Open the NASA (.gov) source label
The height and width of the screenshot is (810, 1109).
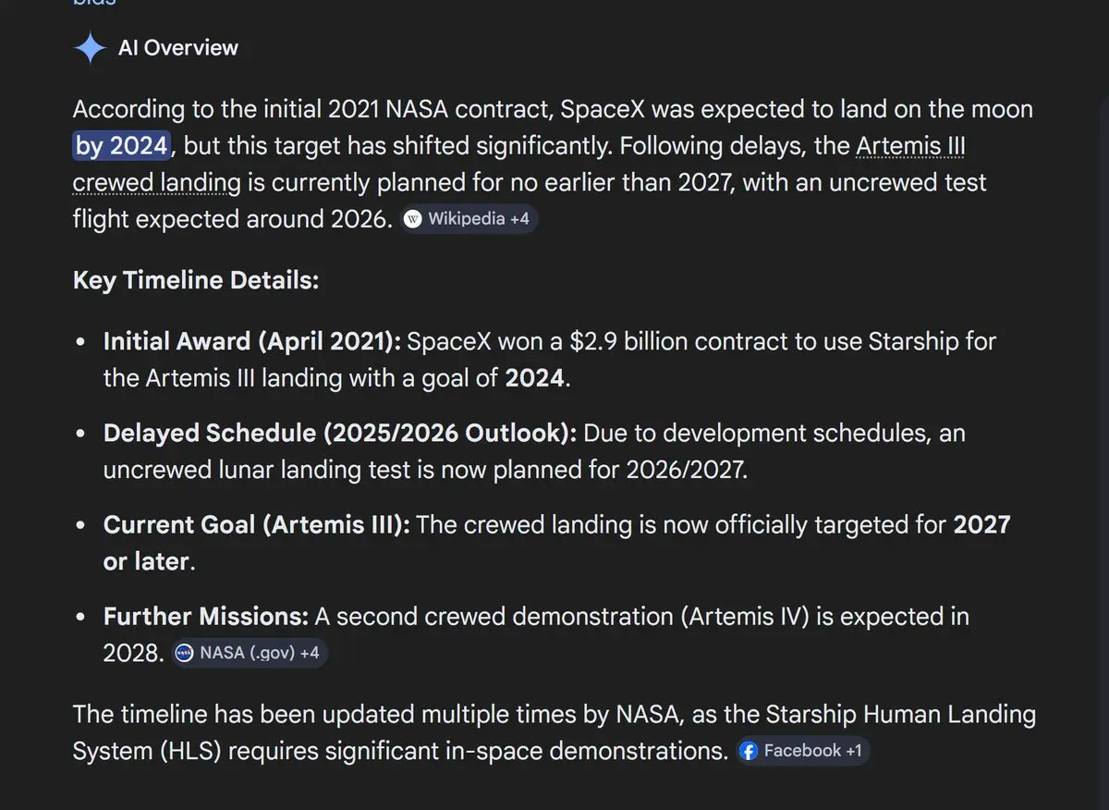click(x=246, y=653)
